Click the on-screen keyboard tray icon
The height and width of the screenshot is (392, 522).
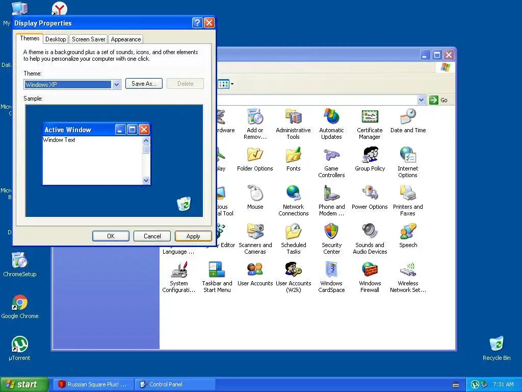pyautogui.click(x=456, y=385)
